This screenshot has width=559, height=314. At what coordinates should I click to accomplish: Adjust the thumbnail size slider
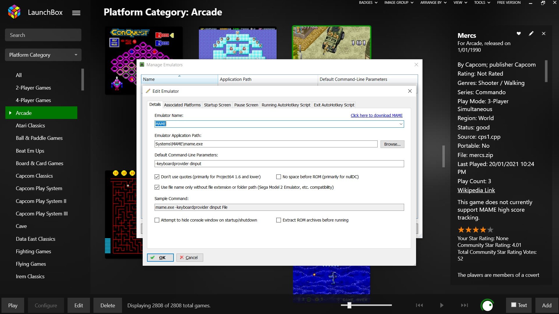point(349,305)
